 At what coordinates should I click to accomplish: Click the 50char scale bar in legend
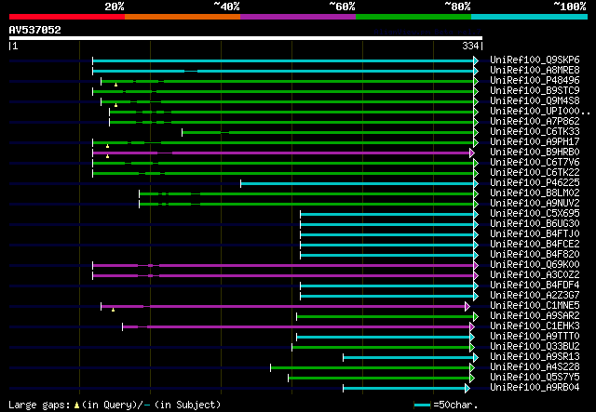point(422,405)
